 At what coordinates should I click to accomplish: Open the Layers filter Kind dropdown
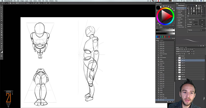click(x=180, y=49)
